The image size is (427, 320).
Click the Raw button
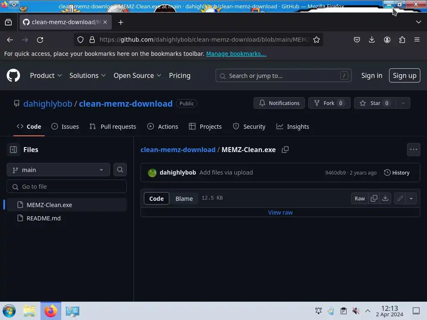(359, 198)
